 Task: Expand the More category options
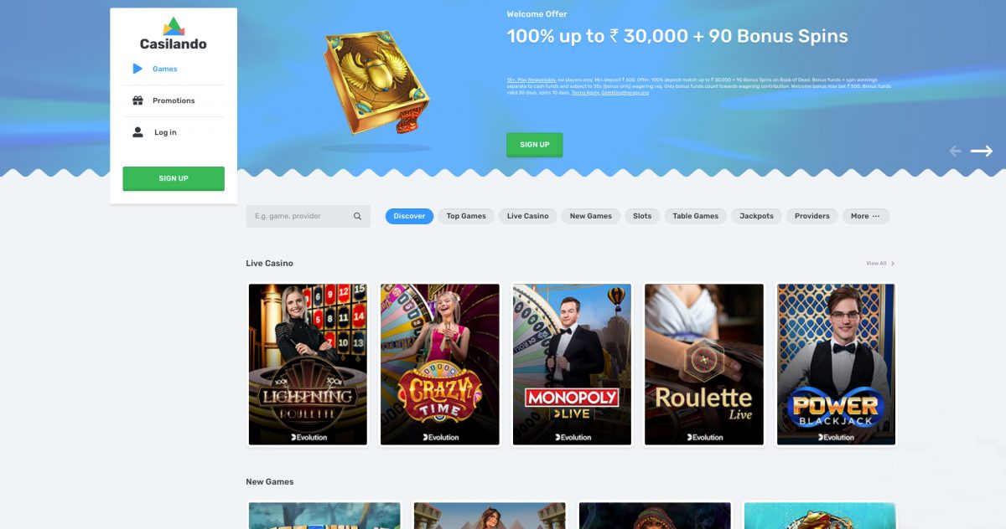865,216
